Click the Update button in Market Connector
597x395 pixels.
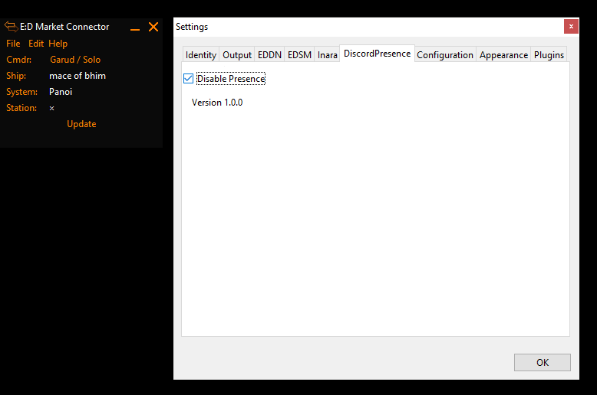click(x=81, y=124)
